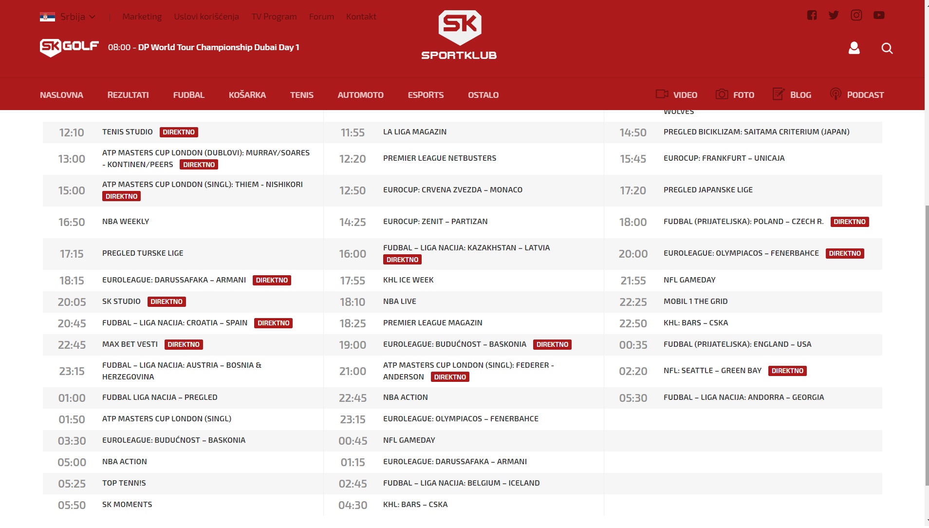Open the Facebook social icon
Image resolution: width=929 pixels, height=528 pixels.
tap(812, 15)
